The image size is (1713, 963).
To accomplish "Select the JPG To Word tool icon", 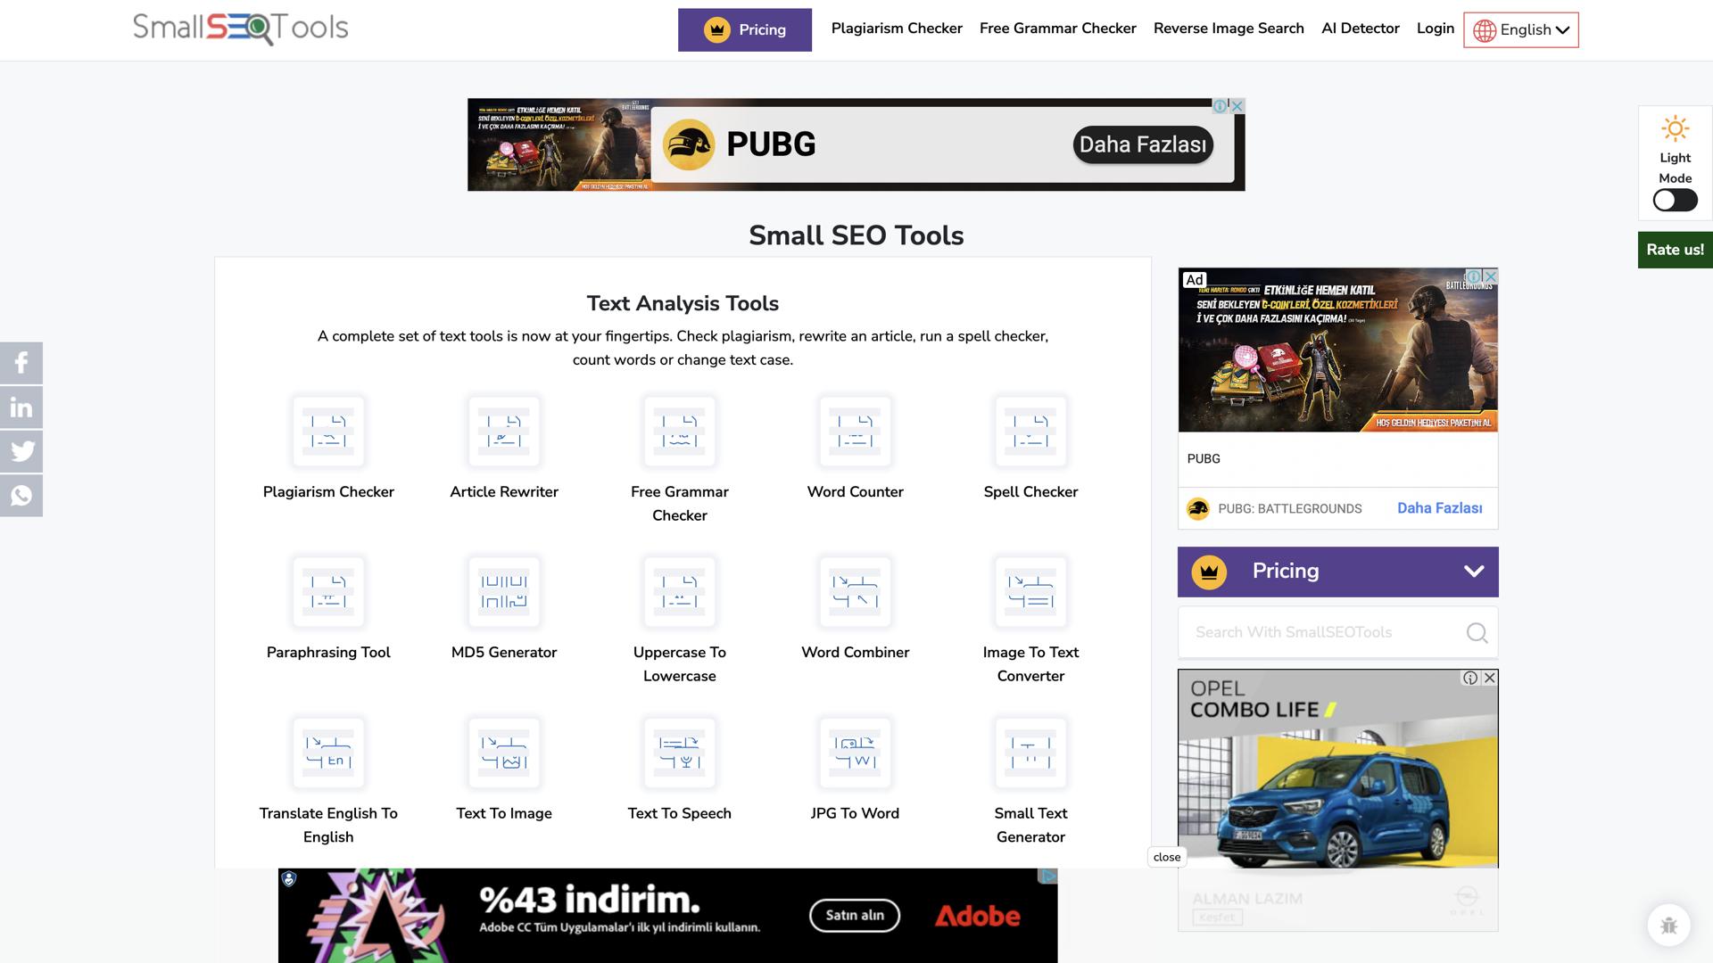I will [855, 753].
